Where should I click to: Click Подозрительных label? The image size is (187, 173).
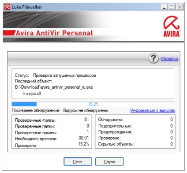pos(115,126)
